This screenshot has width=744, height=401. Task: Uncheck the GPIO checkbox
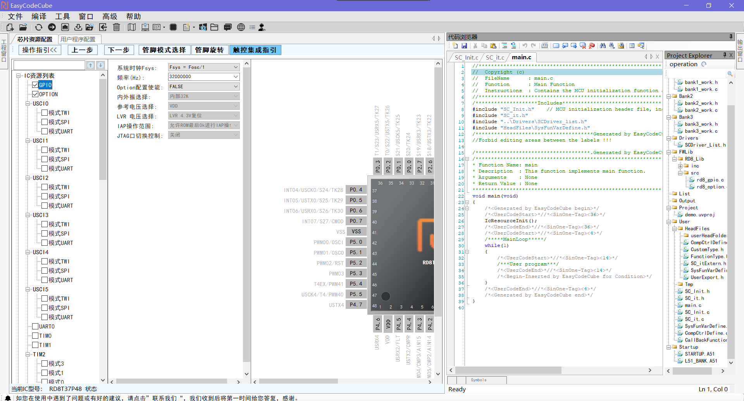pos(35,85)
